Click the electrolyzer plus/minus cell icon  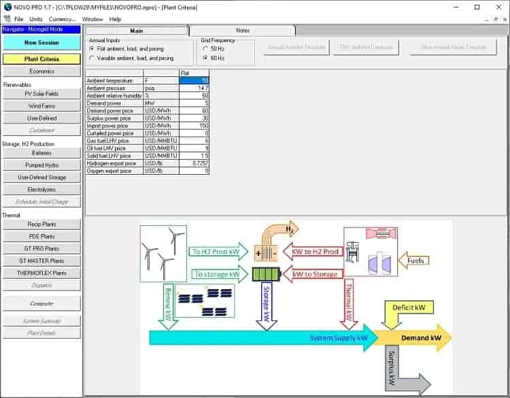(x=266, y=254)
